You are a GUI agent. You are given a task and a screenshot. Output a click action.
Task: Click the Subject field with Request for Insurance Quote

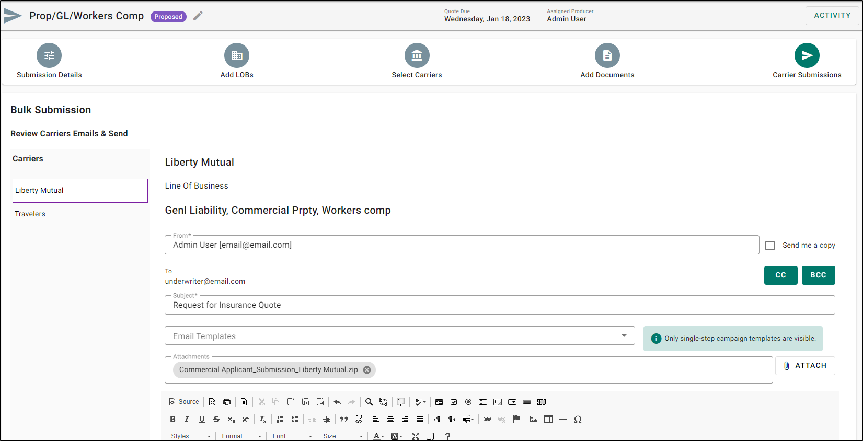pos(500,305)
